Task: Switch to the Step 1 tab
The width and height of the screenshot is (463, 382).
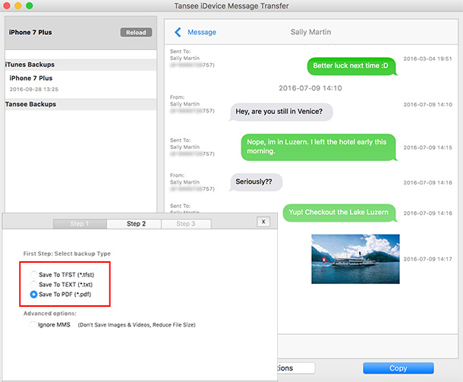Action: click(80, 224)
